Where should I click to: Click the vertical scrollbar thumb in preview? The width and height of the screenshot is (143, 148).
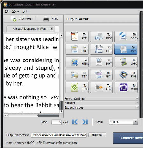(61, 105)
